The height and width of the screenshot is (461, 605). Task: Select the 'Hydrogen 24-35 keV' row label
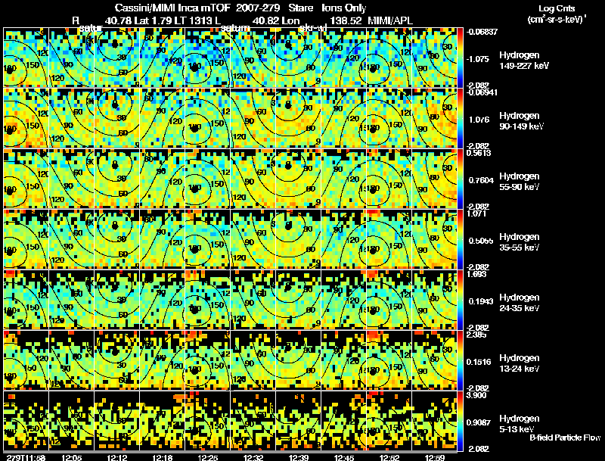[x=520, y=303]
